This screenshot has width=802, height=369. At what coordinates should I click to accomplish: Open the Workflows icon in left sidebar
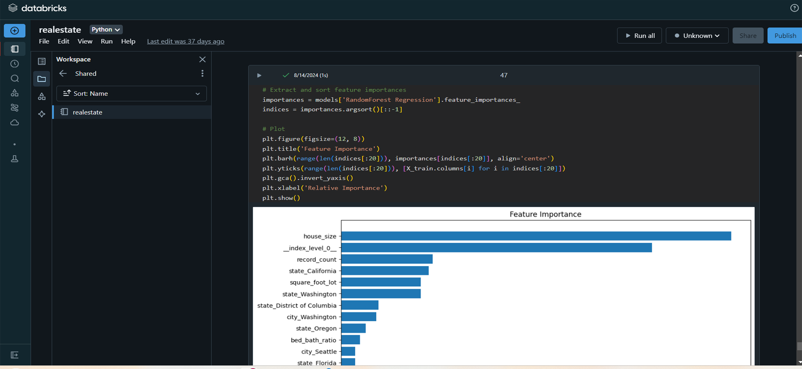click(x=15, y=108)
